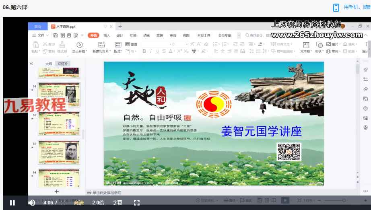Open bullet list dropdown
Viewport: 371px width, 210px height.
pos(218,44)
